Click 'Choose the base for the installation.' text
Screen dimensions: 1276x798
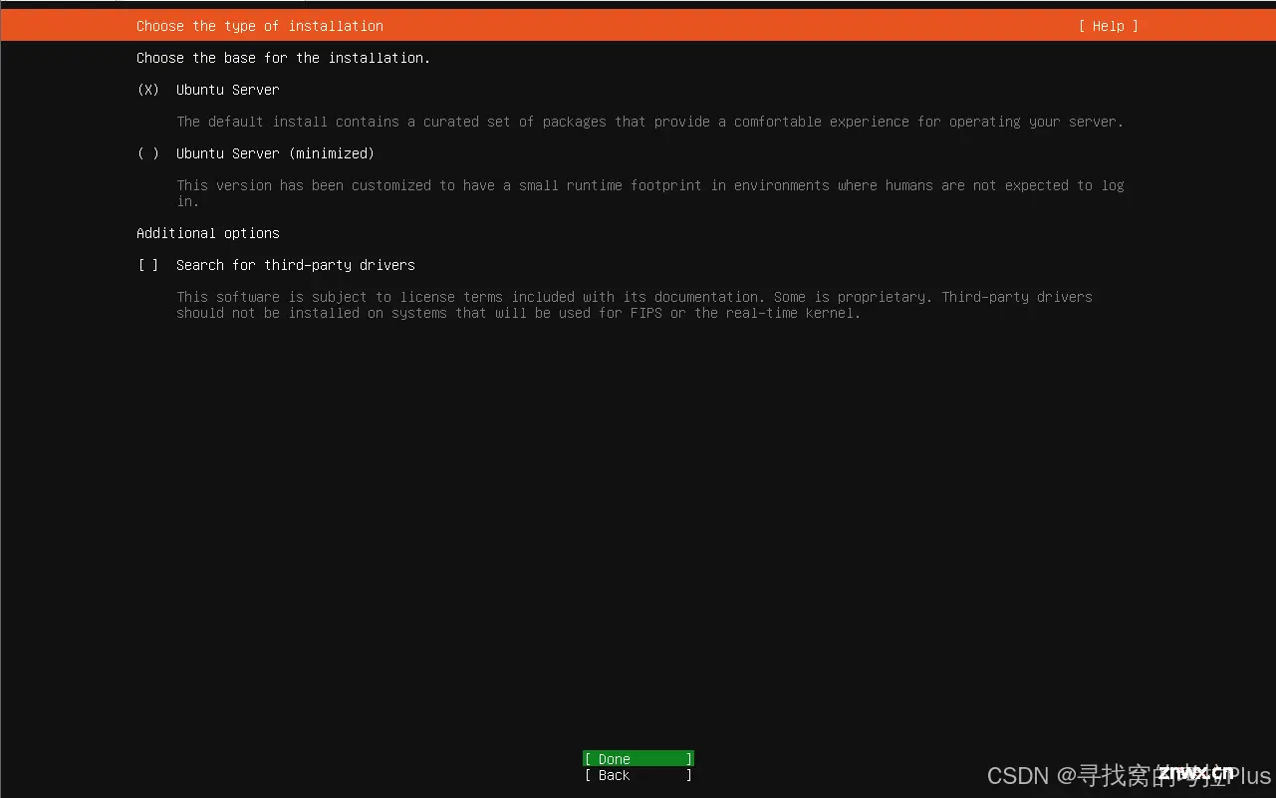(284, 58)
